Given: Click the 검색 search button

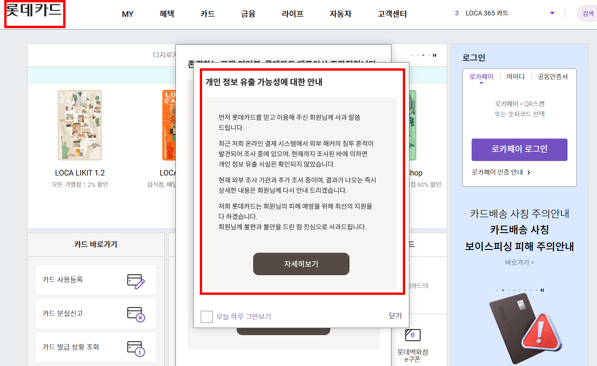Looking at the screenshot, I should point(588,14).
